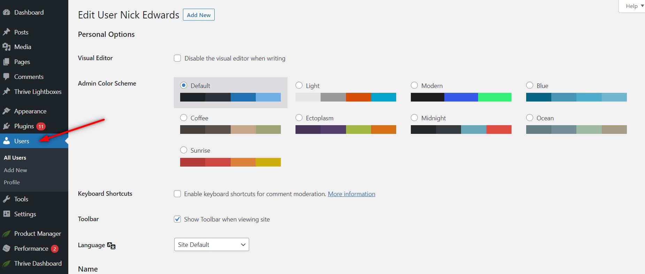This screenshot has width=645, height=274.
Task: Click the Thrive Dashboard menu label
Action: (x=38, y=263)
